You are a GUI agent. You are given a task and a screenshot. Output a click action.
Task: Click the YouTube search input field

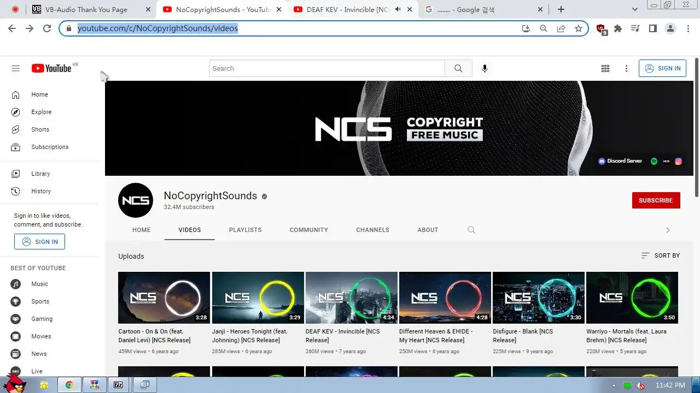327,68
